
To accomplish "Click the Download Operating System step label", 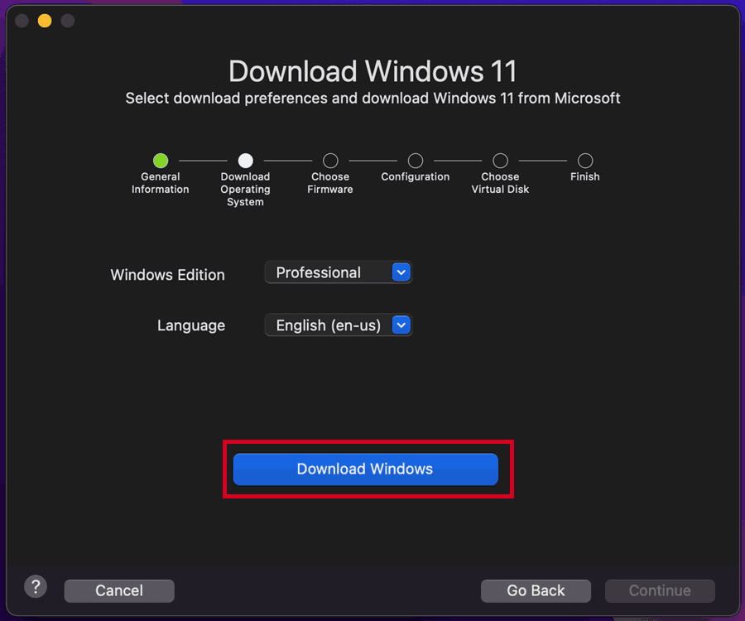I will pos(246,189).
